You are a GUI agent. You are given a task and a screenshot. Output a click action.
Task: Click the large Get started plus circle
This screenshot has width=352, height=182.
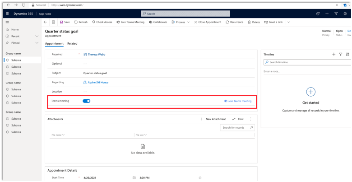[x=310, y=92]
